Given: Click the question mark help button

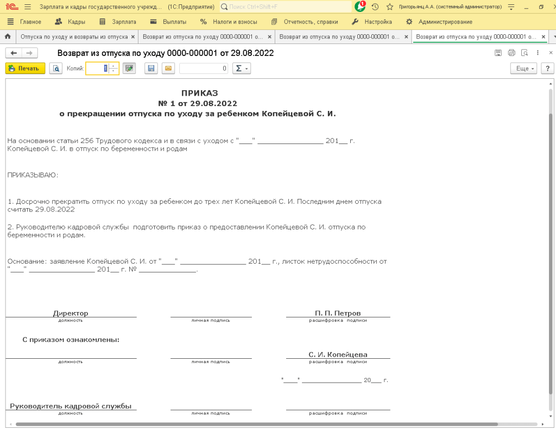Looking at the screenshot, I should [x=547, y=68].
